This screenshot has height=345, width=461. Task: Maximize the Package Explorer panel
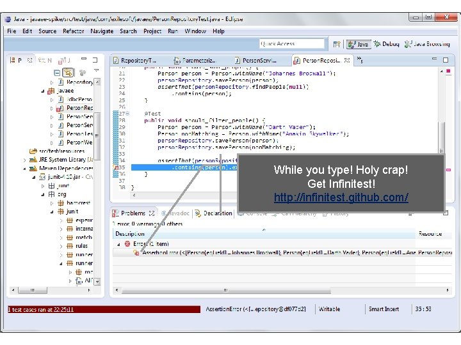point(95,60)
